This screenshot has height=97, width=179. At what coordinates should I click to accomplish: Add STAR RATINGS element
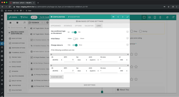(17, 85)
